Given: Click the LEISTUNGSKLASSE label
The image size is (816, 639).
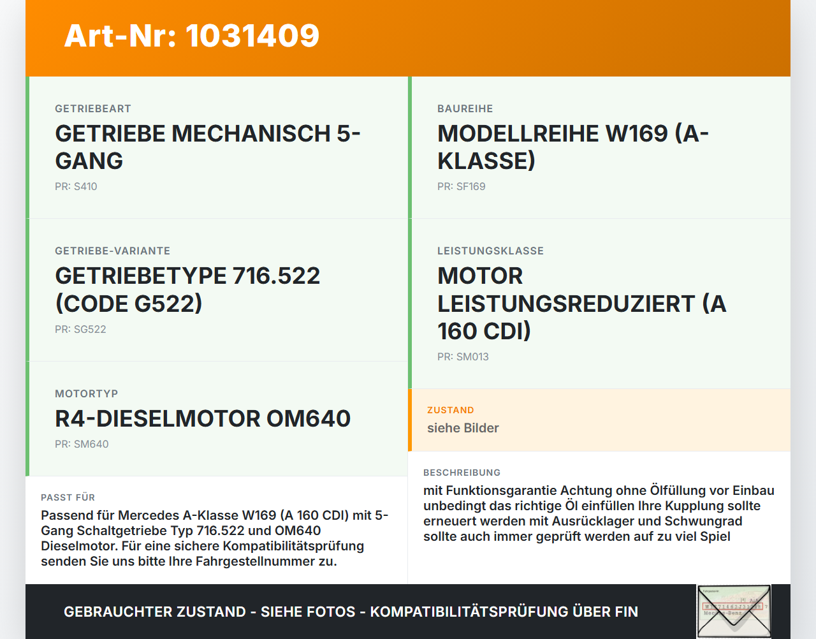Looking at the screenshot, I should 491,251.
